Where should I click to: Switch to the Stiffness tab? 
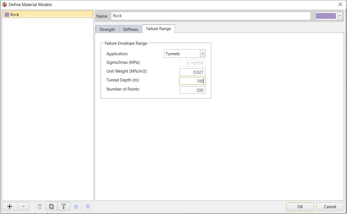pyautogui.click(x=130, y=29)
